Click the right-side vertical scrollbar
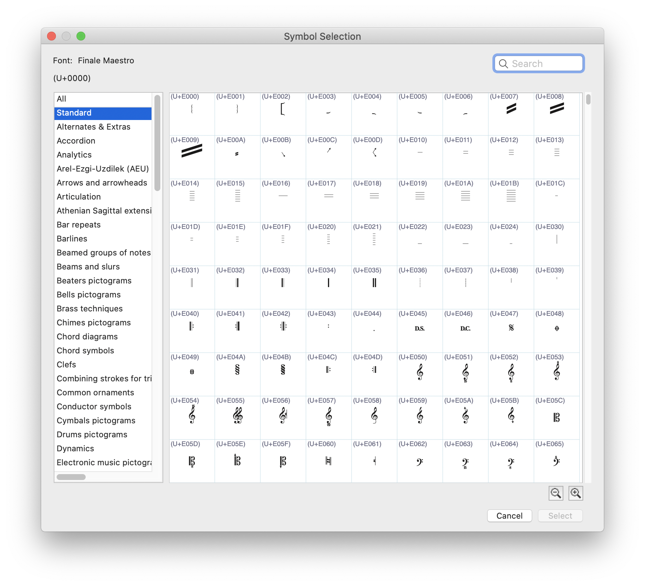645x586 pixels. (589, 99)
